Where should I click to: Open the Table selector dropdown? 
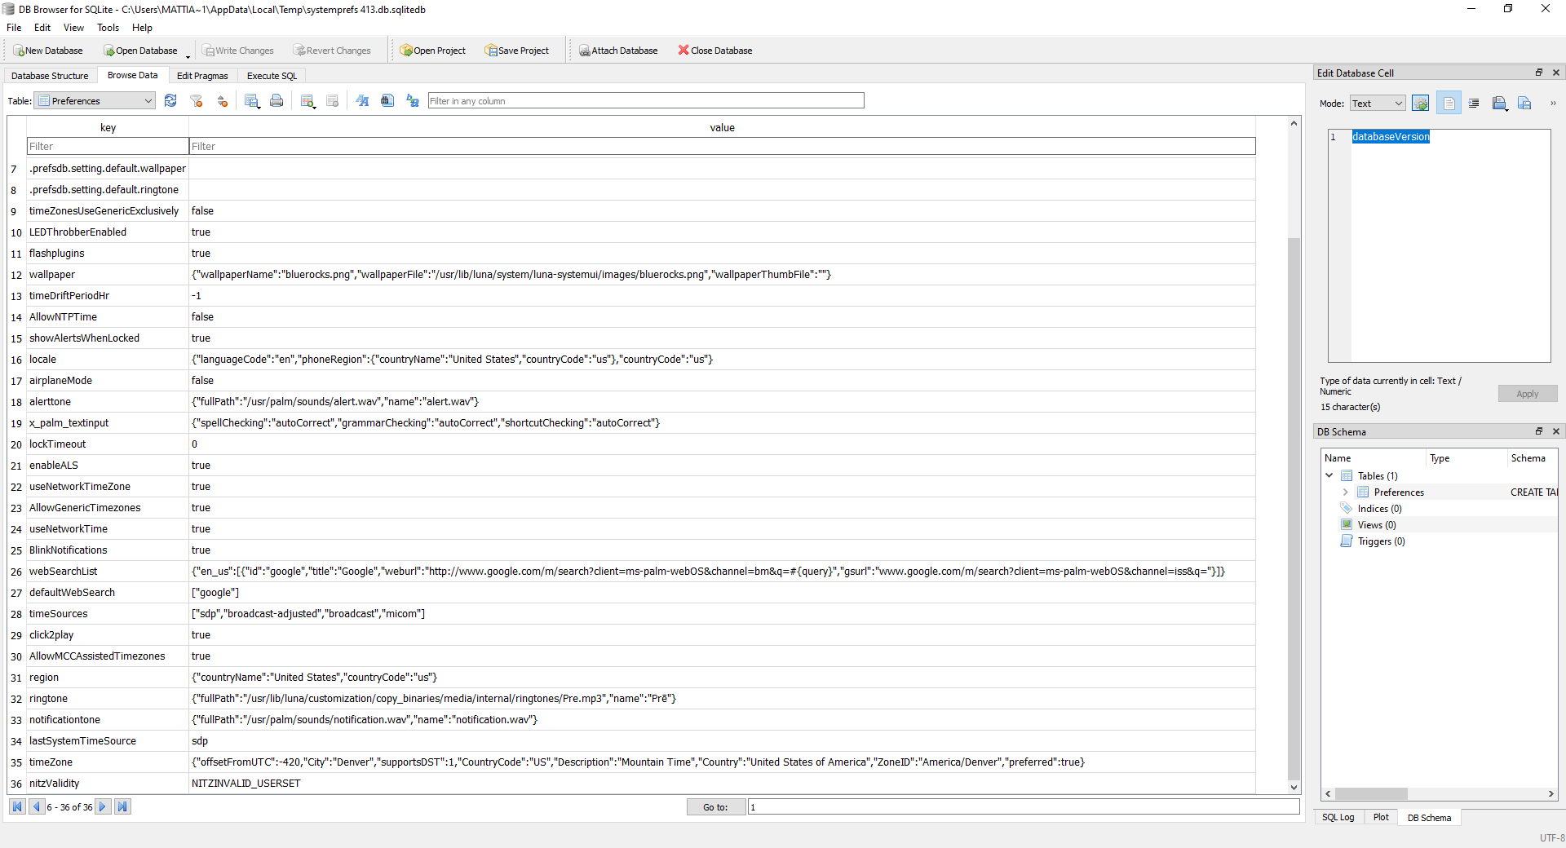(x=95, y=101)
